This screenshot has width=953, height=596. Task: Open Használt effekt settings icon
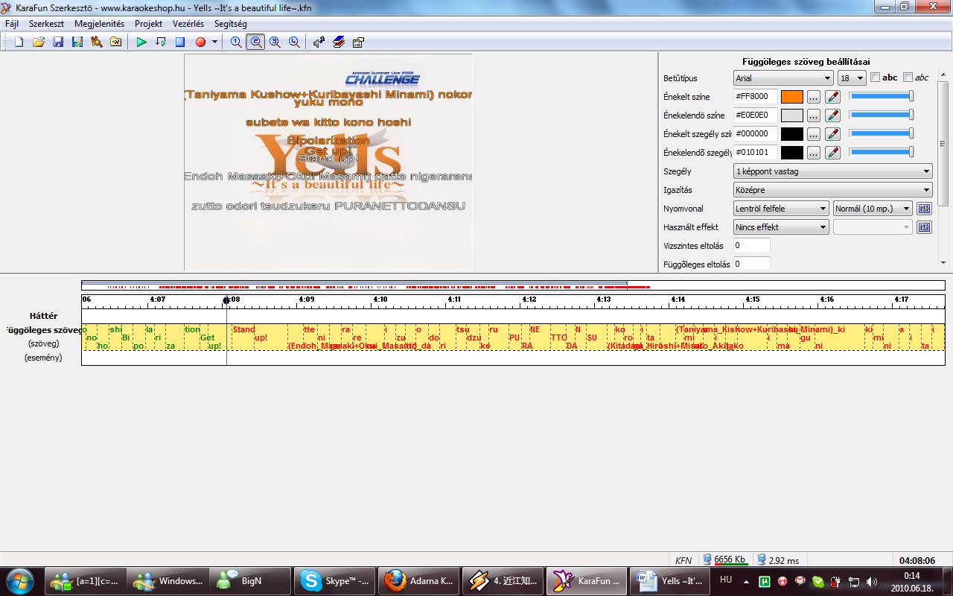pos(924,227)
